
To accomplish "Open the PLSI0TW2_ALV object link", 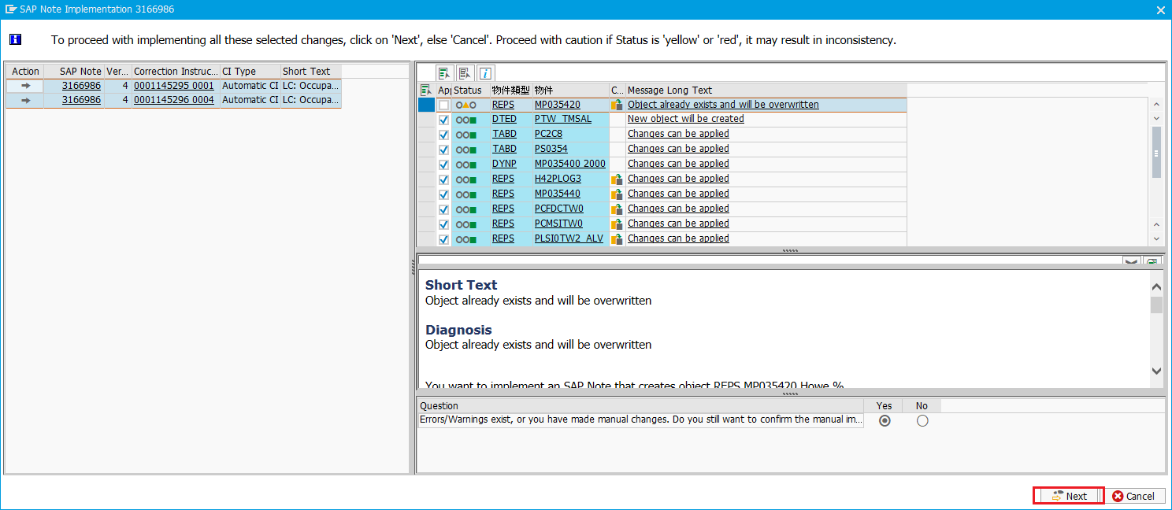I will click(x=569, y=238).
